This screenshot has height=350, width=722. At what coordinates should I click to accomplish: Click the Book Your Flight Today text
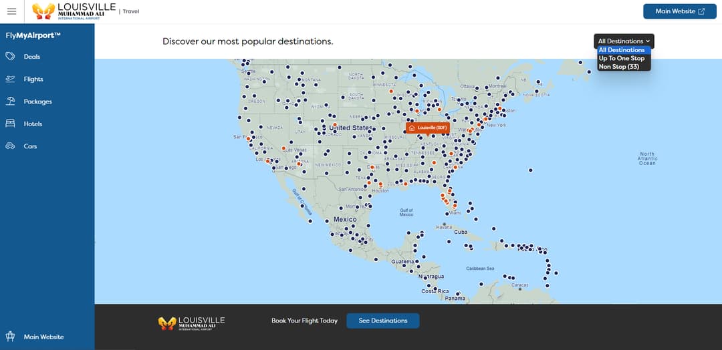click(304, 321)
